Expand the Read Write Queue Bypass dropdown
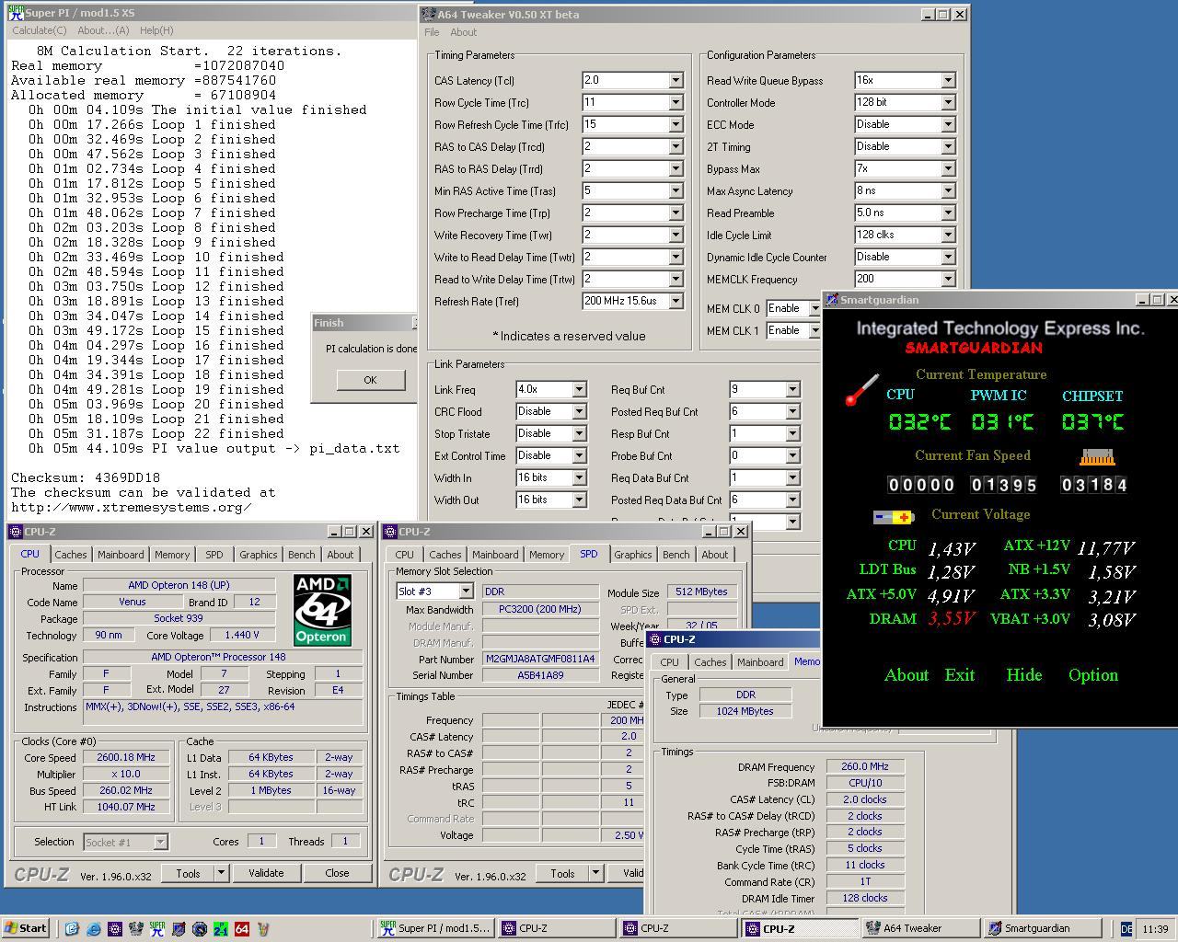1178x942 pixels. [948, 80]
